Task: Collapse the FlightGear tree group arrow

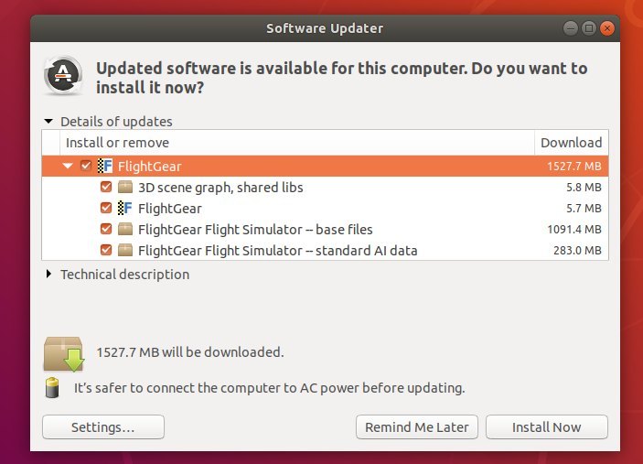Action: point(68,166)
